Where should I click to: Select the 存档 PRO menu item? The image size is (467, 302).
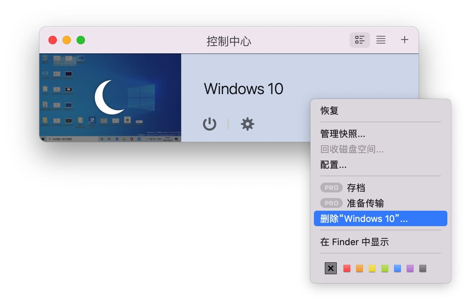point(356,188)
